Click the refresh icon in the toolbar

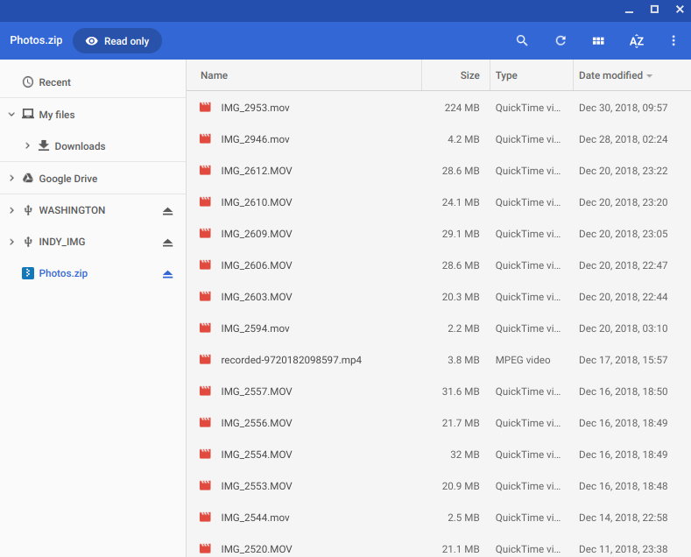click(x=561, y=40)
